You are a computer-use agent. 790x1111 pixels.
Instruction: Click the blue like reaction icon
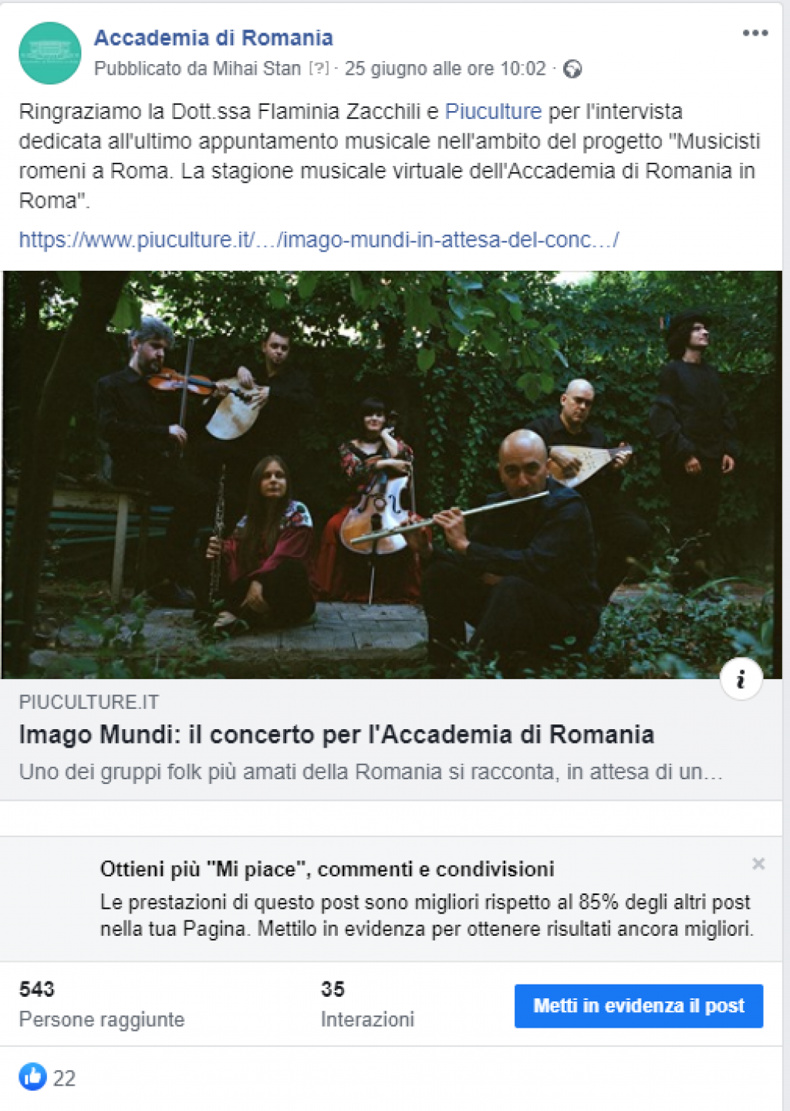(x=32, y=1076)
